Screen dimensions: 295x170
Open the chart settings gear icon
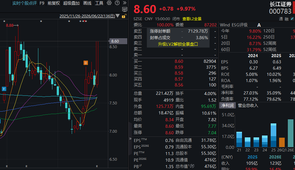(x=109, y=3)
